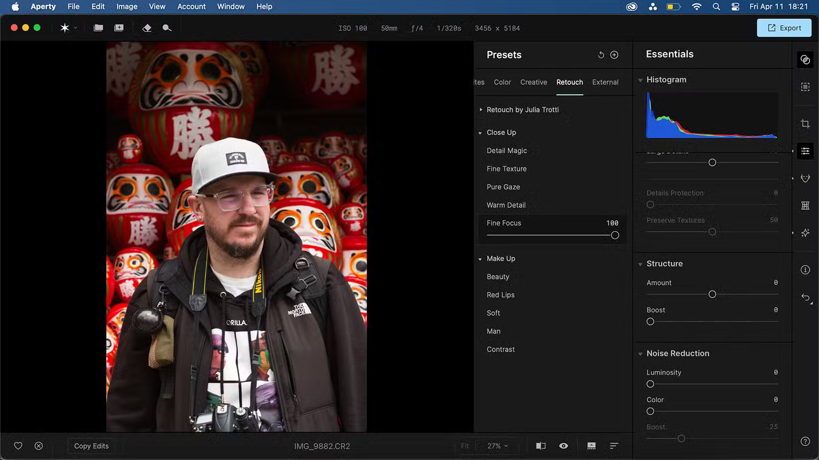Select the Face AI tool icon
This screenshot has height=460, width=819.
click(x=805, y=178)
